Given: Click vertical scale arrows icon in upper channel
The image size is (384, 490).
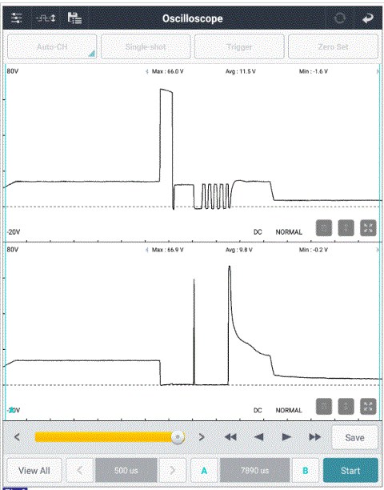Looking at the screenshot, I should (x=346, y=228).
